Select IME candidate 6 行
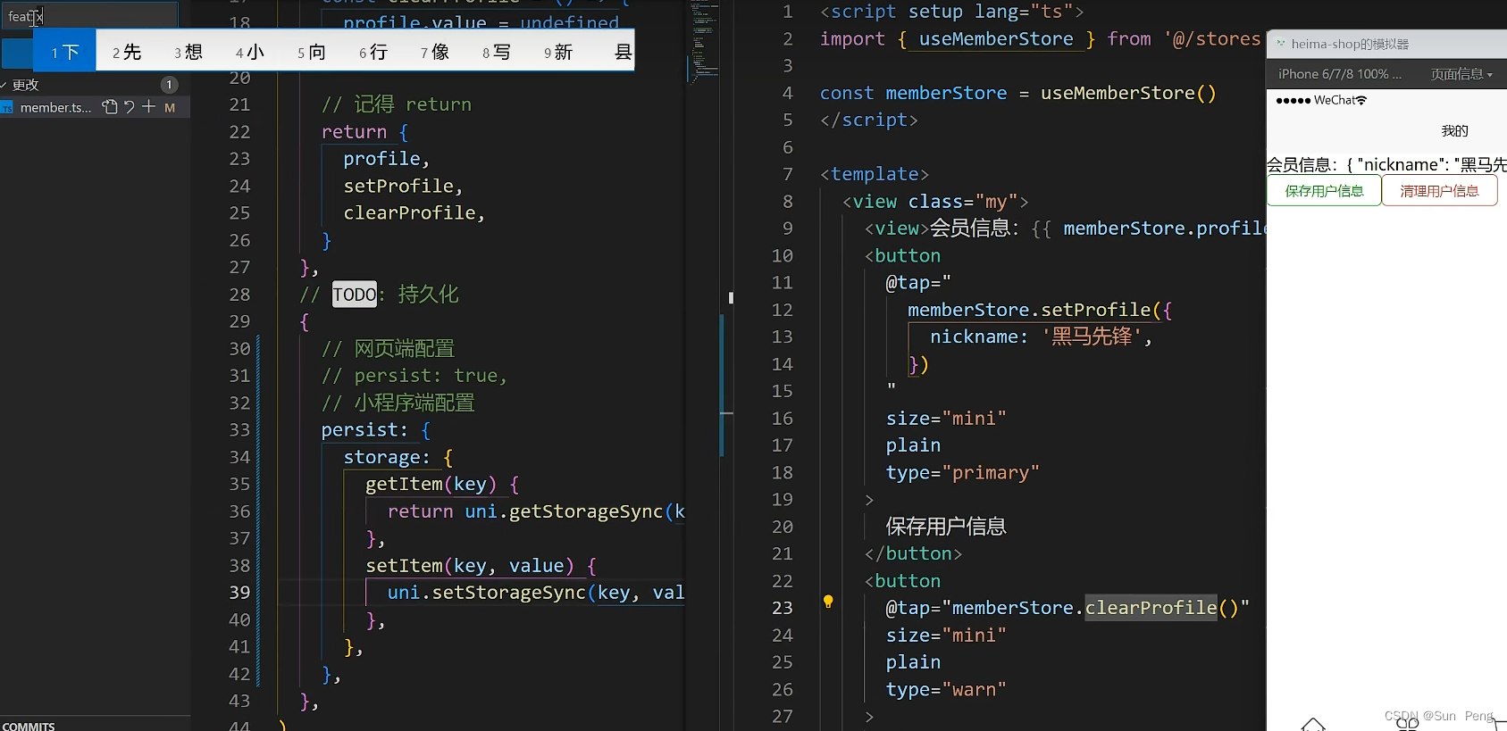 [373, 52]
